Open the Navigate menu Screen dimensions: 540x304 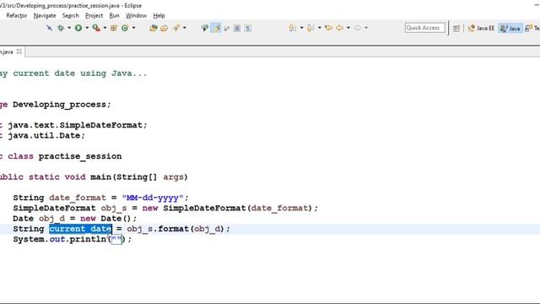click(45, 15)
